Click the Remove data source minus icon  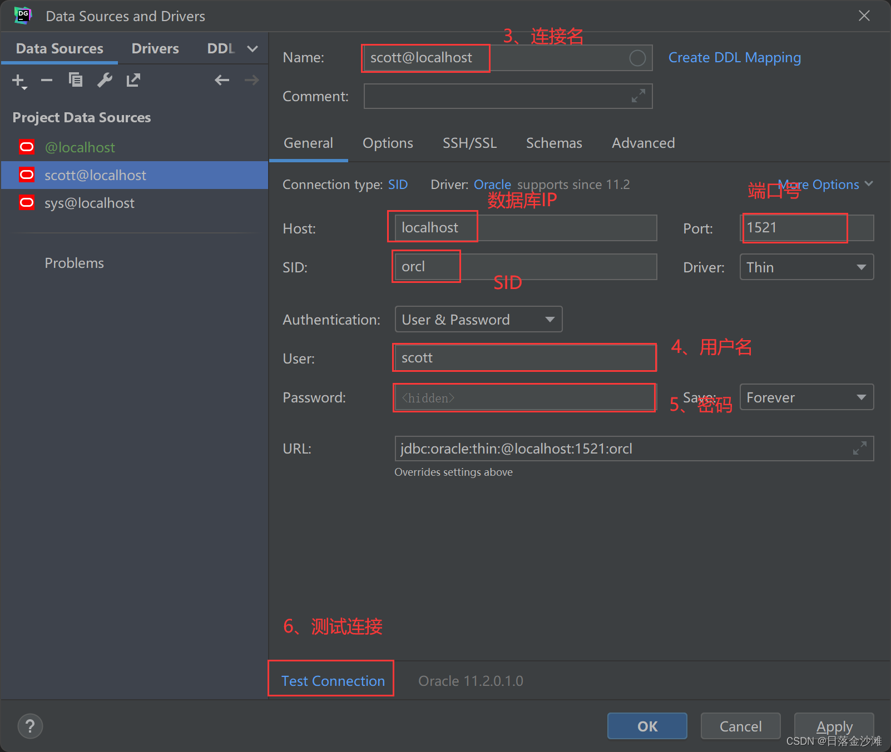point(47,81)
